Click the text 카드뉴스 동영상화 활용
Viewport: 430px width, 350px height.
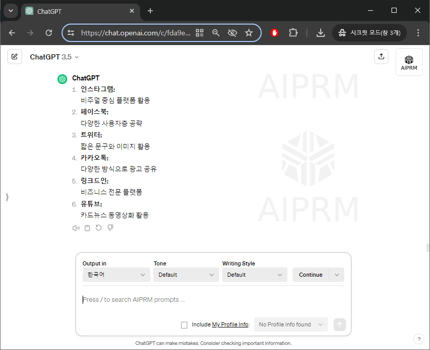[114, 215]
